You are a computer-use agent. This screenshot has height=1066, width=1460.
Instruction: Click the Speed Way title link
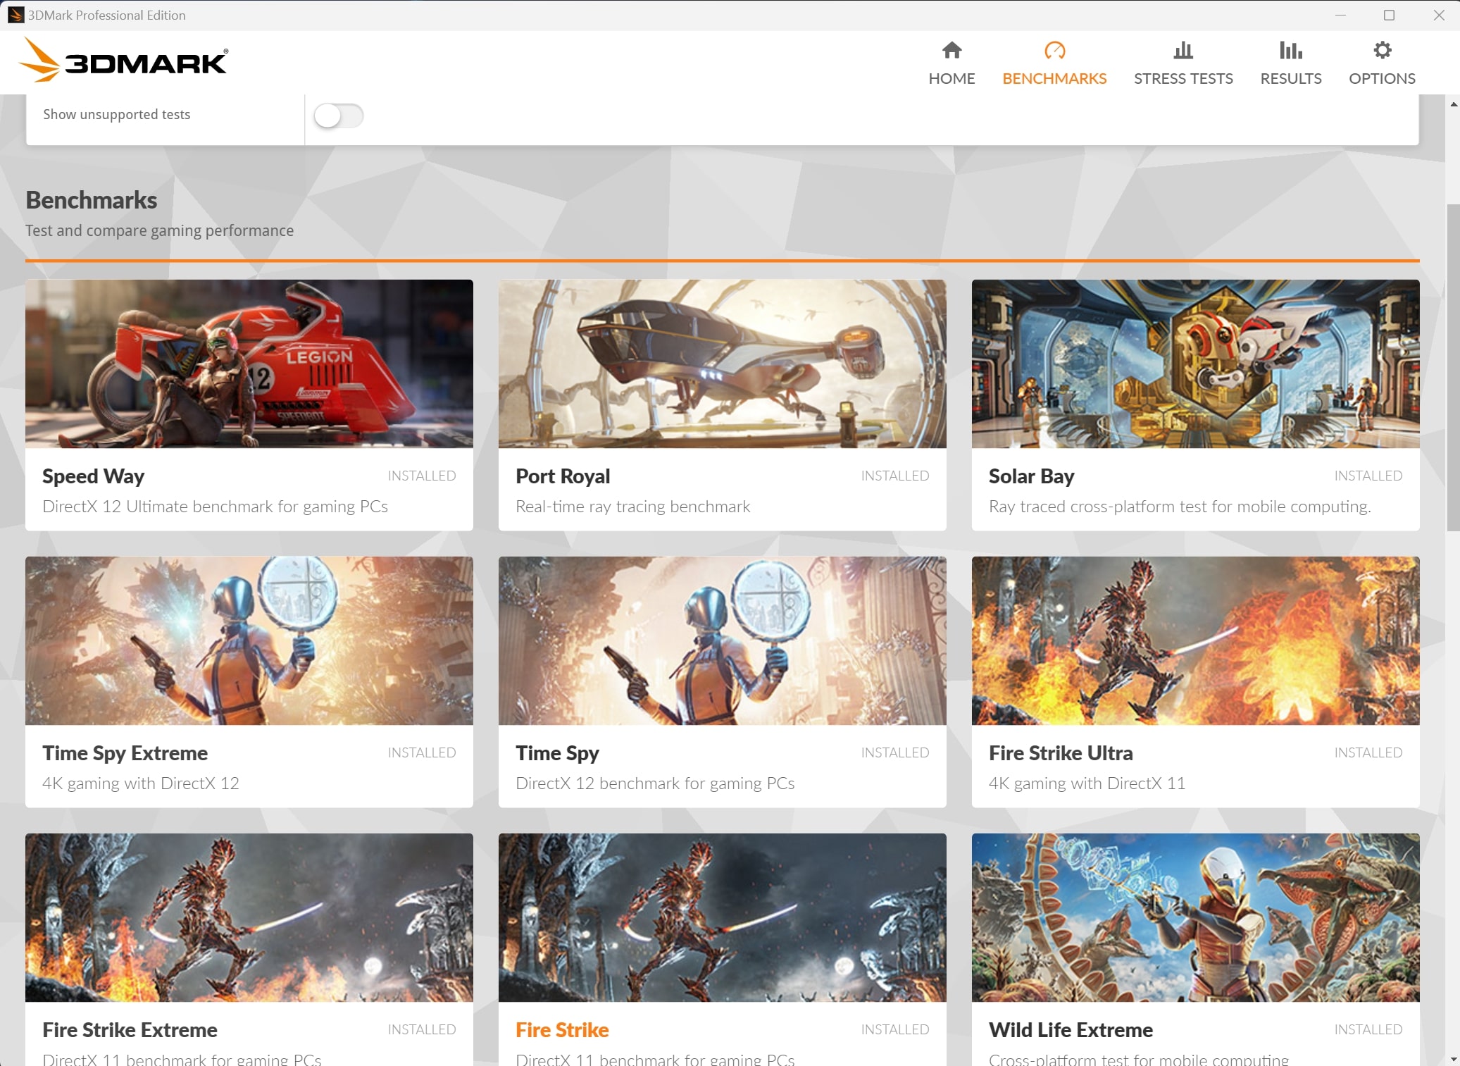coord(93,476)
